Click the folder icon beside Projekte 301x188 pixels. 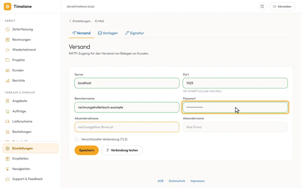(x=8, y=60)
